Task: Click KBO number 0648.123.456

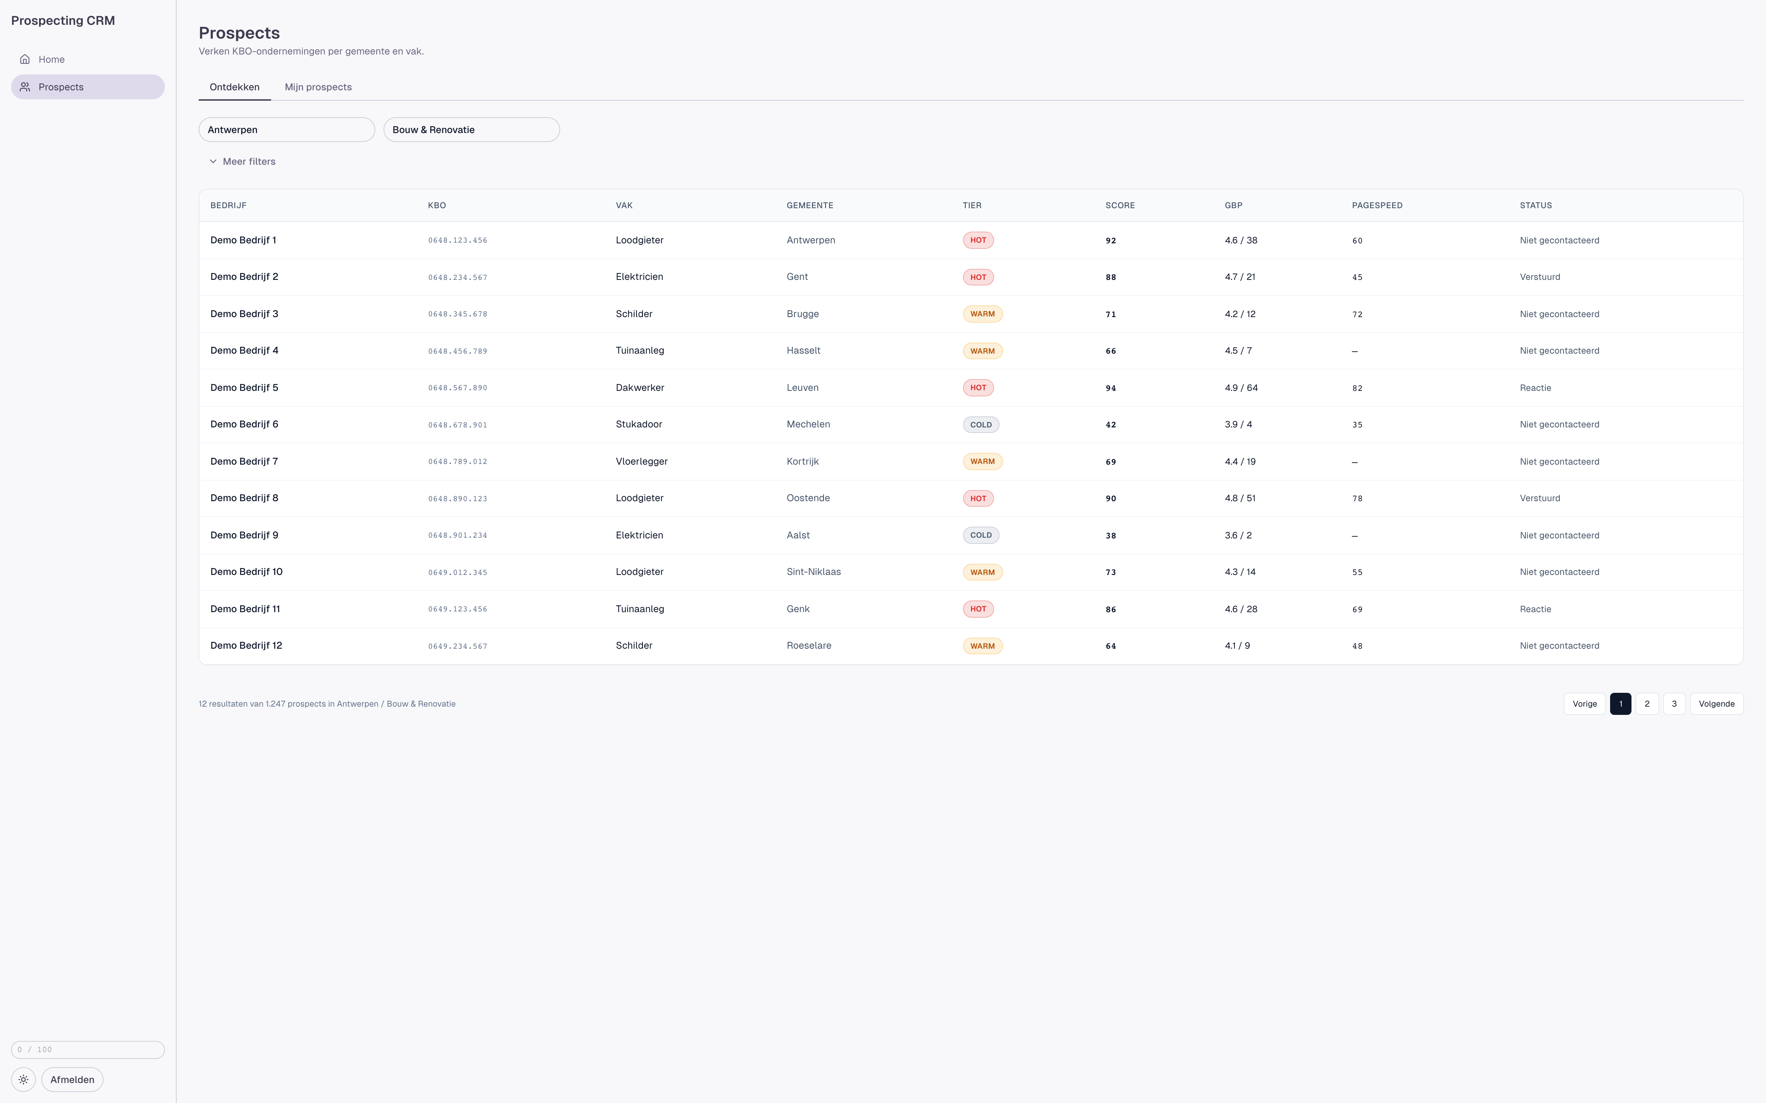Action: (458, 241)
